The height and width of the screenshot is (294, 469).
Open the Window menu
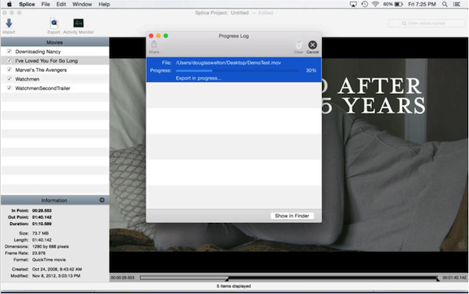(x=82, y=4)
